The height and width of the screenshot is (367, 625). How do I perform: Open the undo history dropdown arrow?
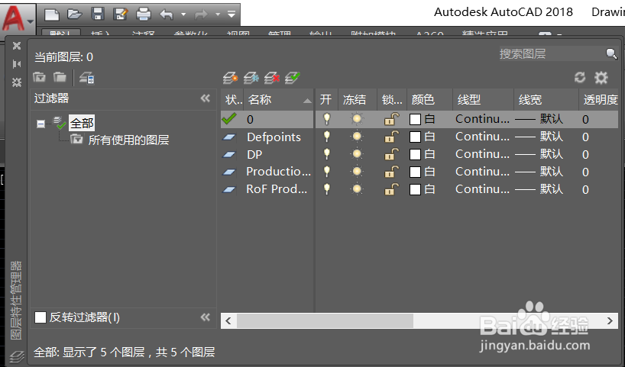click(x=183, y=14)
